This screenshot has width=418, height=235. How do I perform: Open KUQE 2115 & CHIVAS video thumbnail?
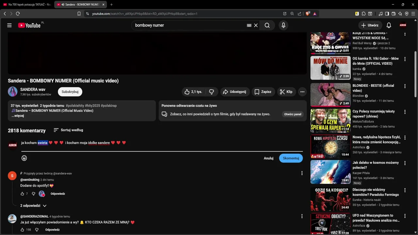(330, 43)
